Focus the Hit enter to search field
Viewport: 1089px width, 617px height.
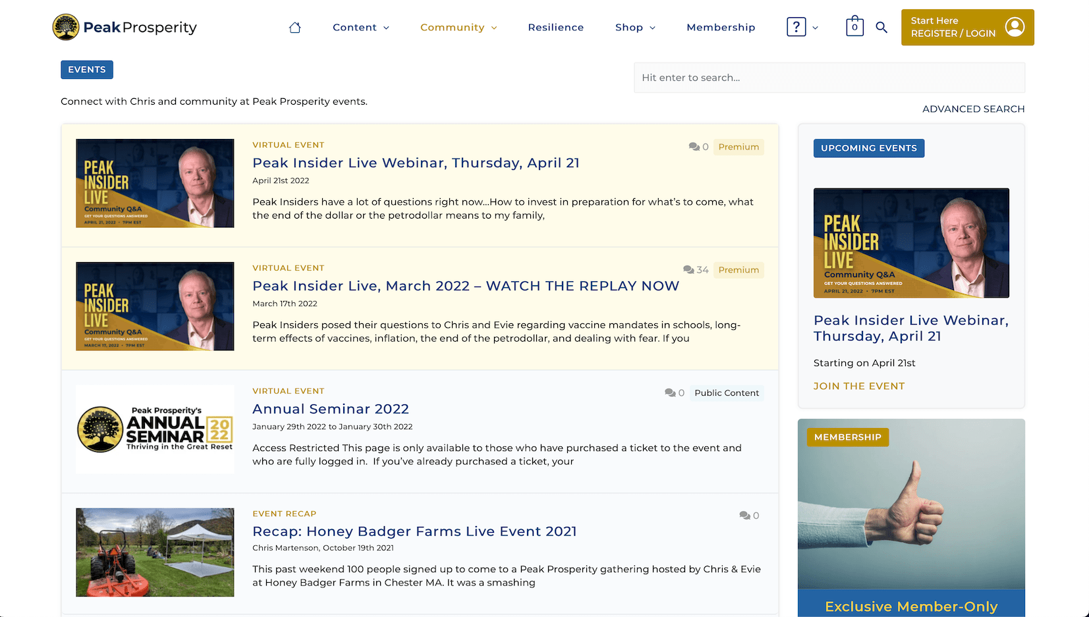[x=829, y=78]
